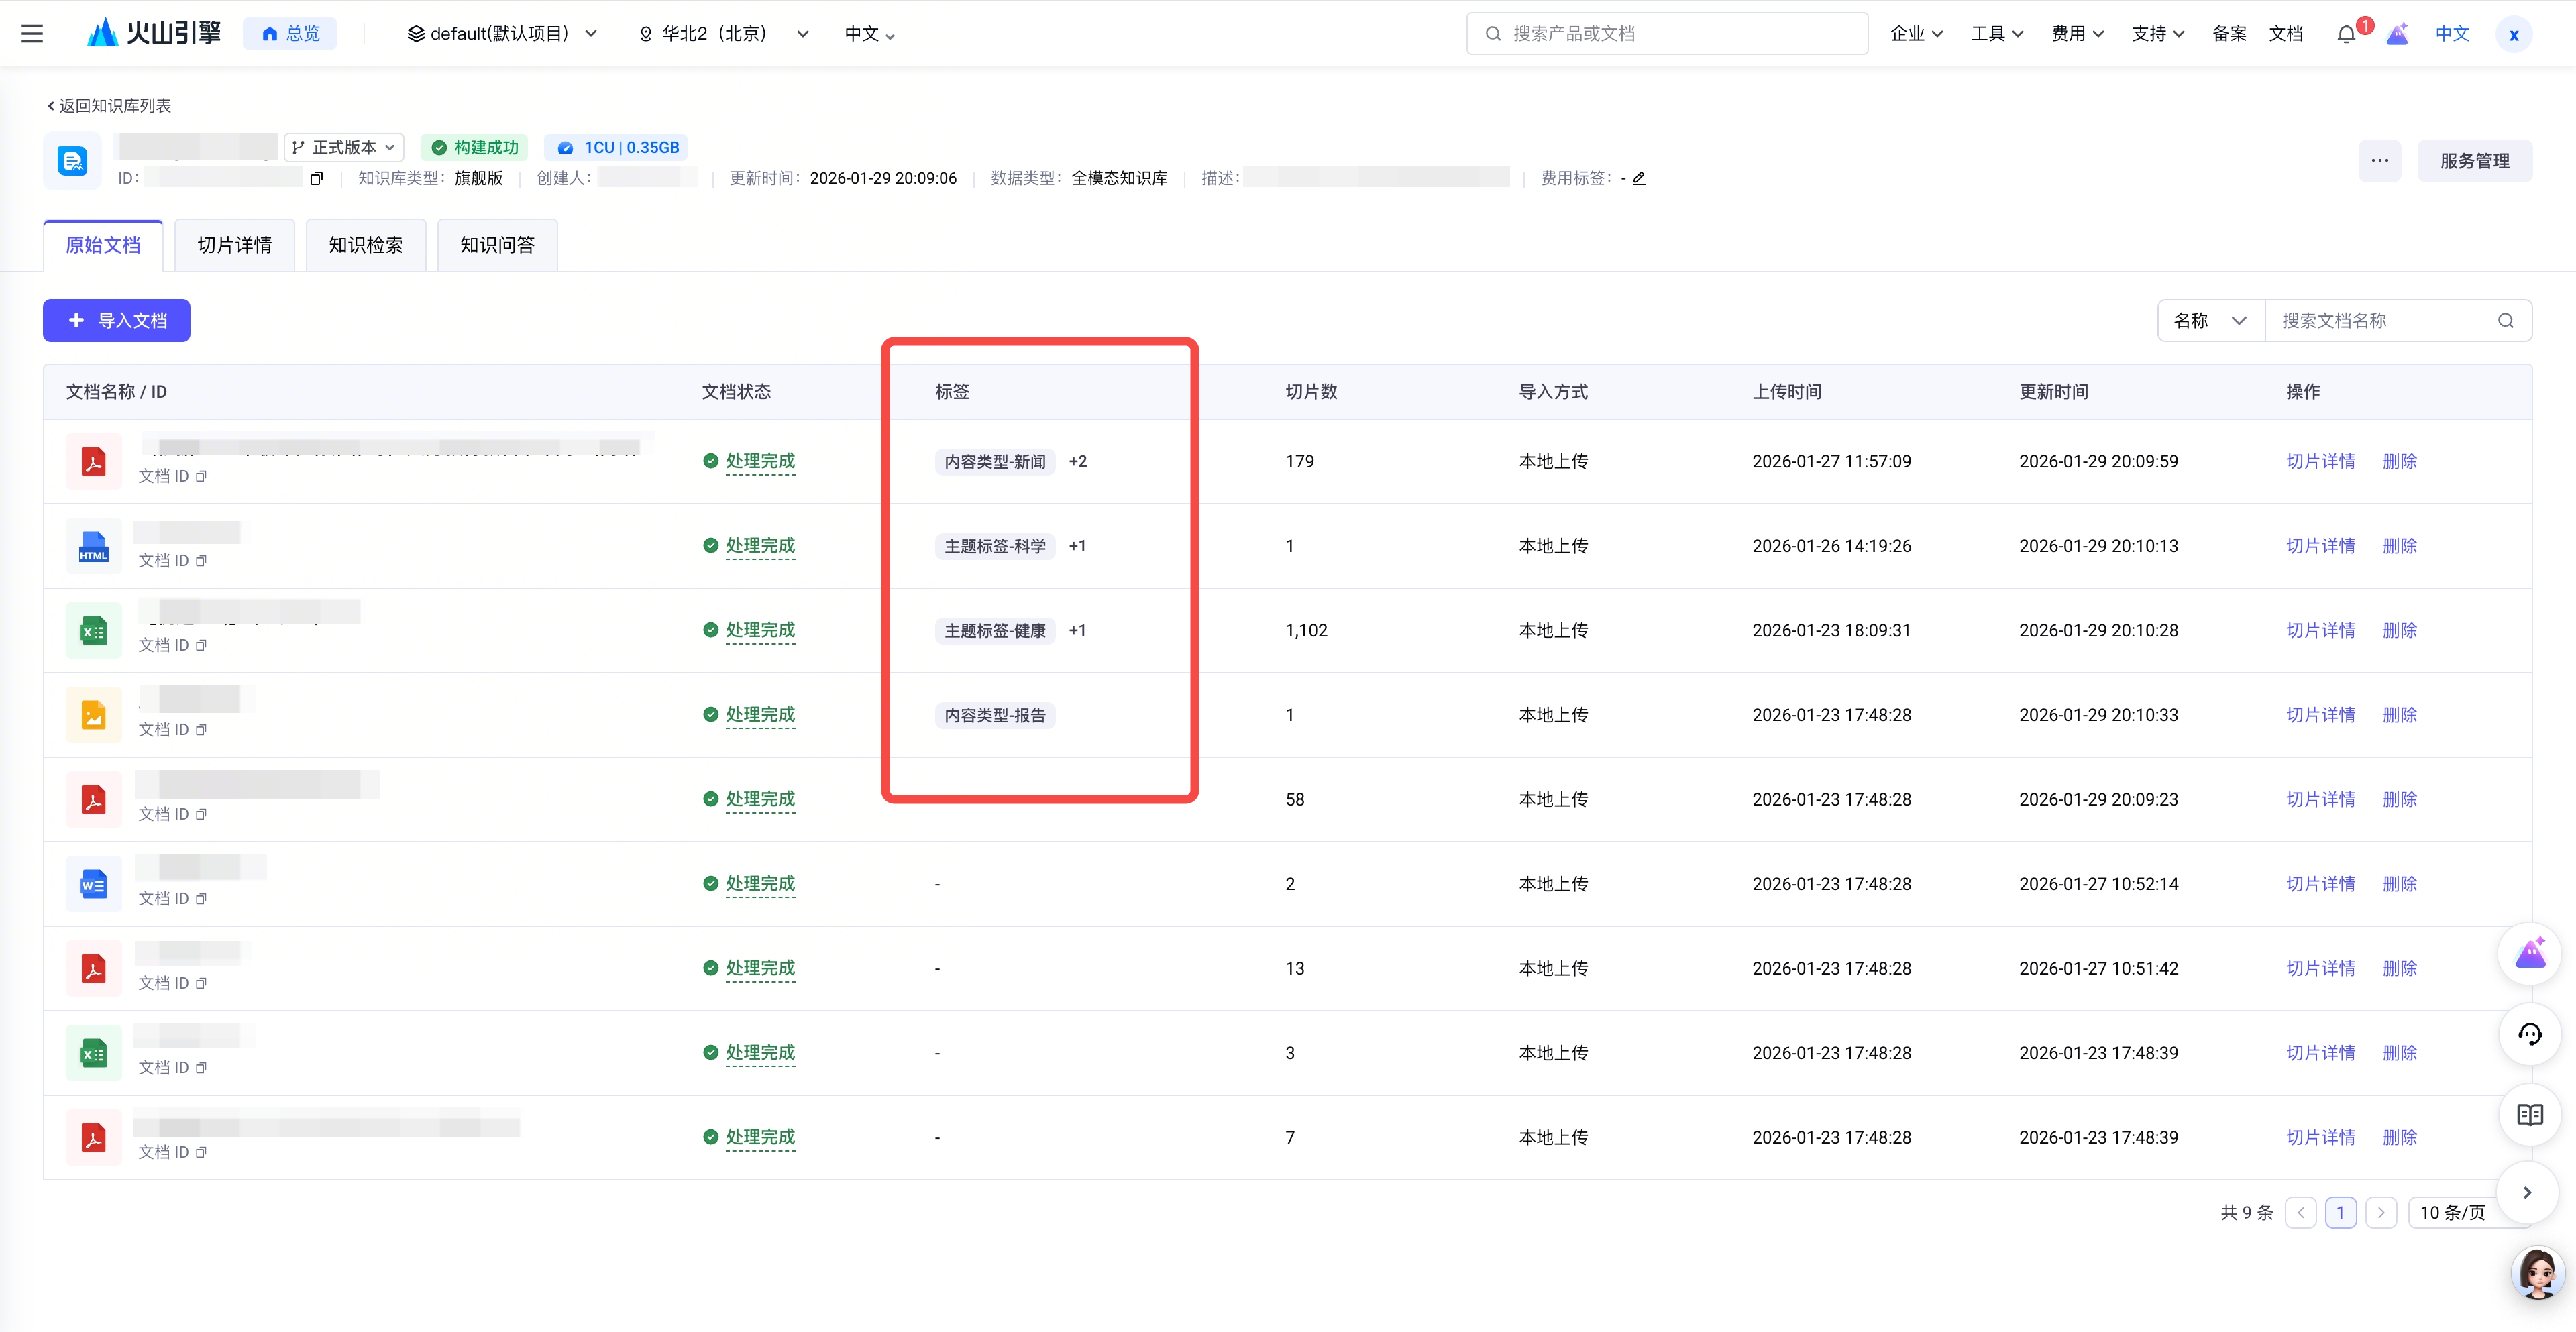Click 删除 for the HTML document row

(x=2399, y=546)
